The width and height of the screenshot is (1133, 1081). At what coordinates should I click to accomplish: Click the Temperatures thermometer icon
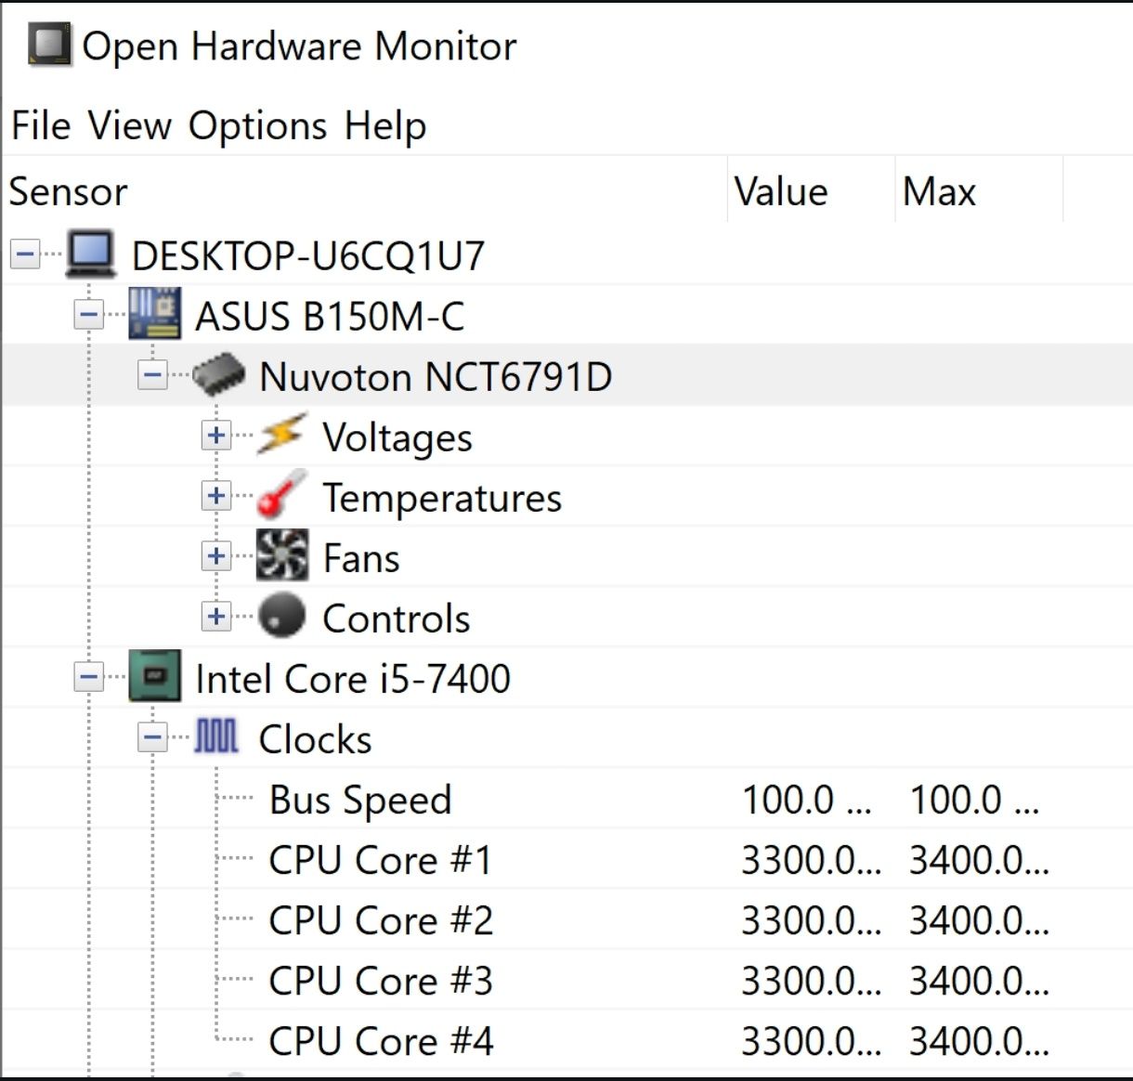(281, 495)
